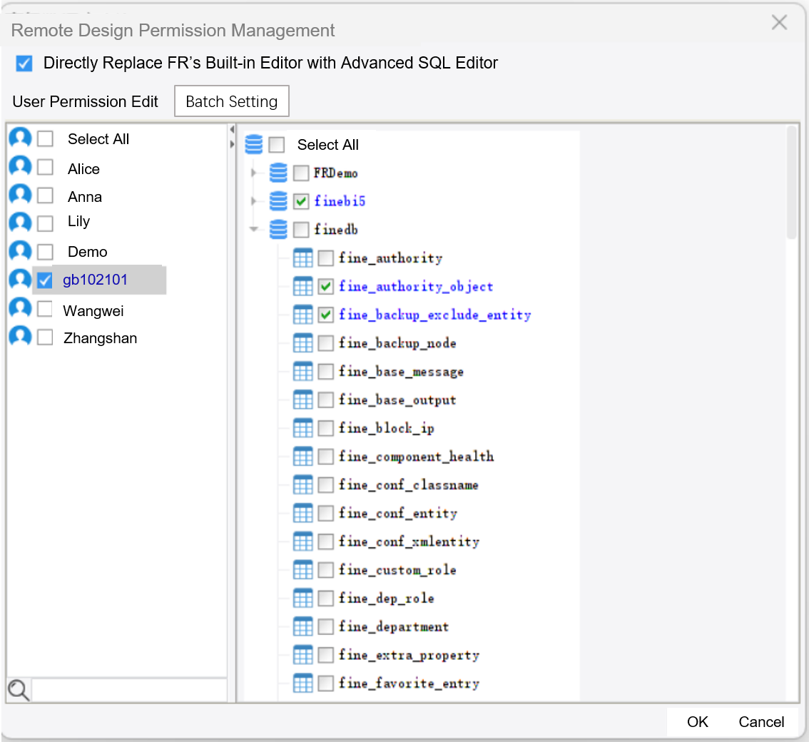Check the Demo user checkbox
Screen dimensions: 809x742
pos(46,252)
